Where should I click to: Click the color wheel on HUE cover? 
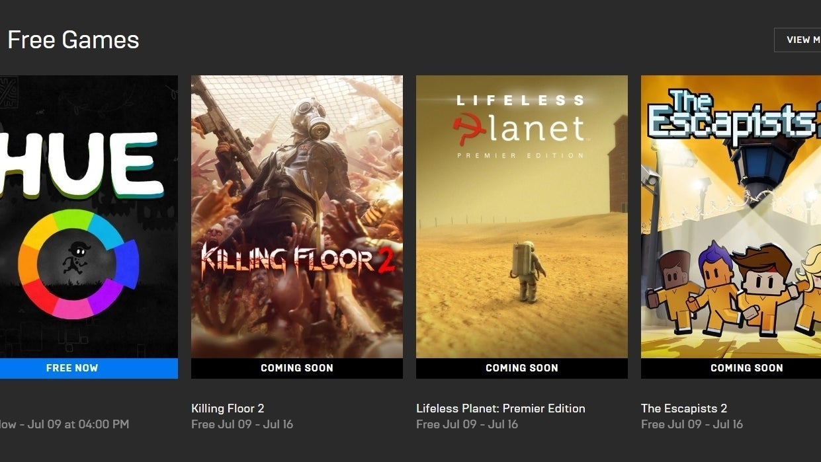point(78,264)
